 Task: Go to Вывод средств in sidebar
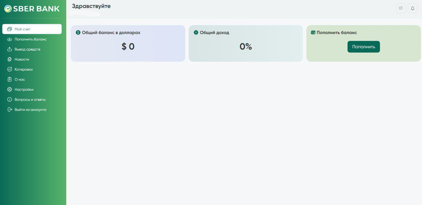point(27,49)
